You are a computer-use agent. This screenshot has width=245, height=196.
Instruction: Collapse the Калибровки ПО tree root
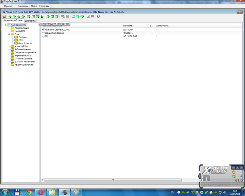pos(5,25)
